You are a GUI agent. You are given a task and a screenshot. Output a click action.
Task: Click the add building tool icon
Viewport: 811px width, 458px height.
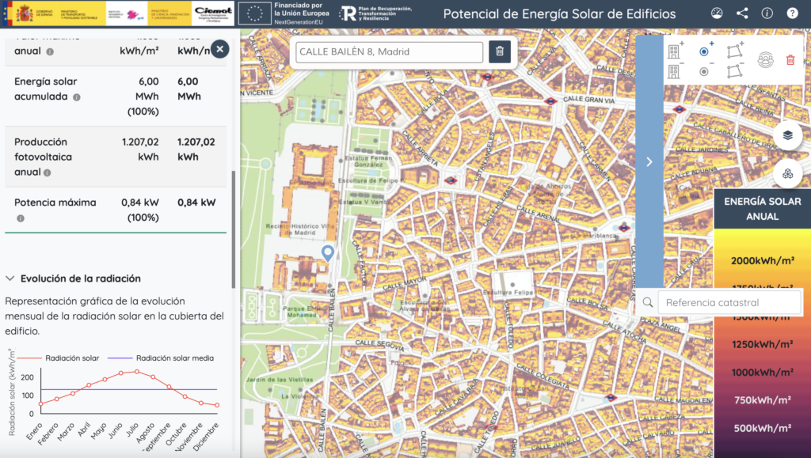coord(675,51)
